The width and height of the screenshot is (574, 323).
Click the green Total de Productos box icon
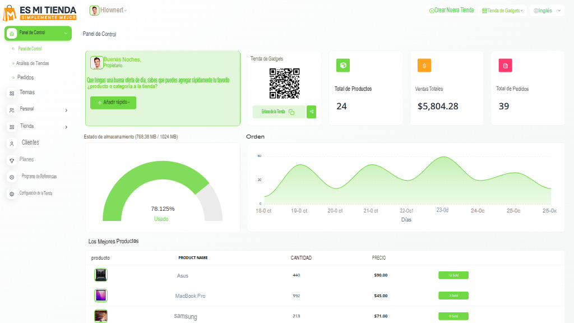tap(343, 66)
